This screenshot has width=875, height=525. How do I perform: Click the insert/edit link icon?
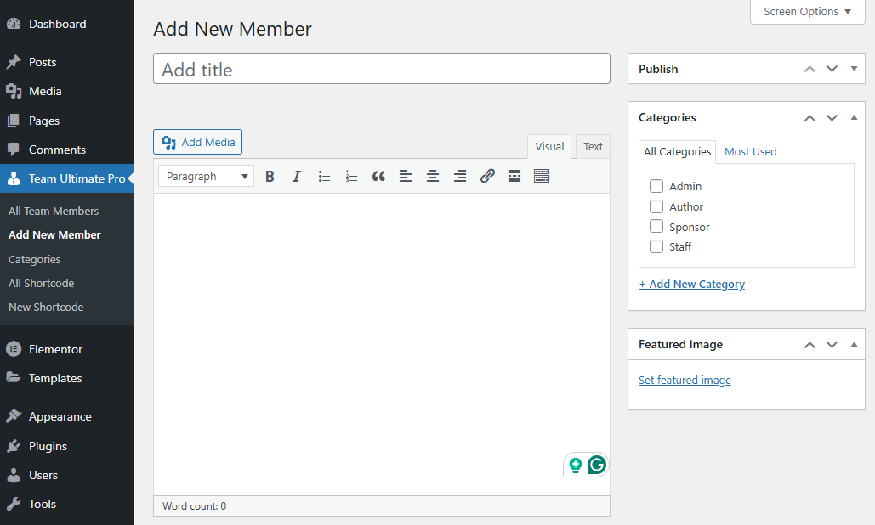coord(487,177)
